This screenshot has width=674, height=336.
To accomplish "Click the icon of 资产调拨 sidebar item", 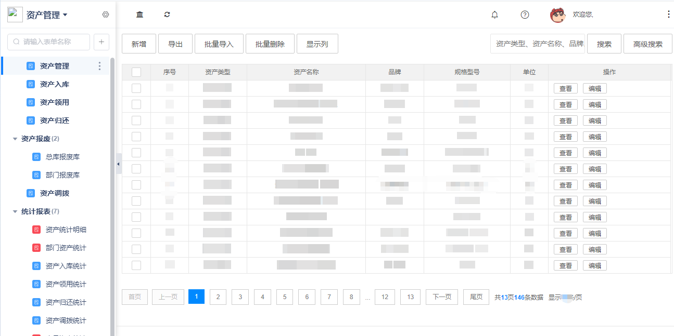I will tap(30, 193).
